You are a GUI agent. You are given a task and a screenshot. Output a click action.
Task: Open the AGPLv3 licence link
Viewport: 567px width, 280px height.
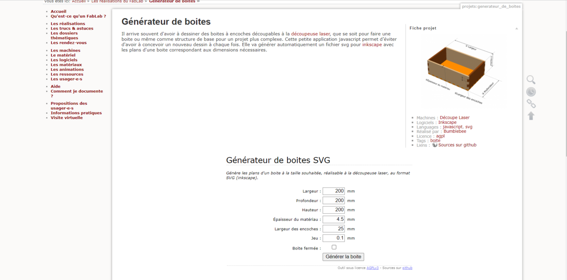[x=372, y=268]
